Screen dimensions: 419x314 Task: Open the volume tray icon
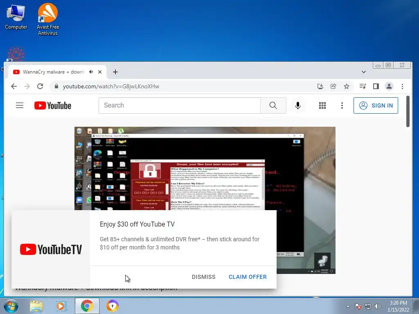[378, 306]
